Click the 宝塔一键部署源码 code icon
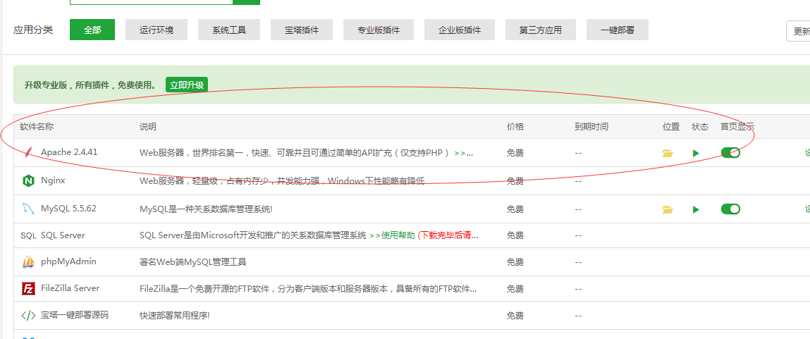 pos(28,315)
